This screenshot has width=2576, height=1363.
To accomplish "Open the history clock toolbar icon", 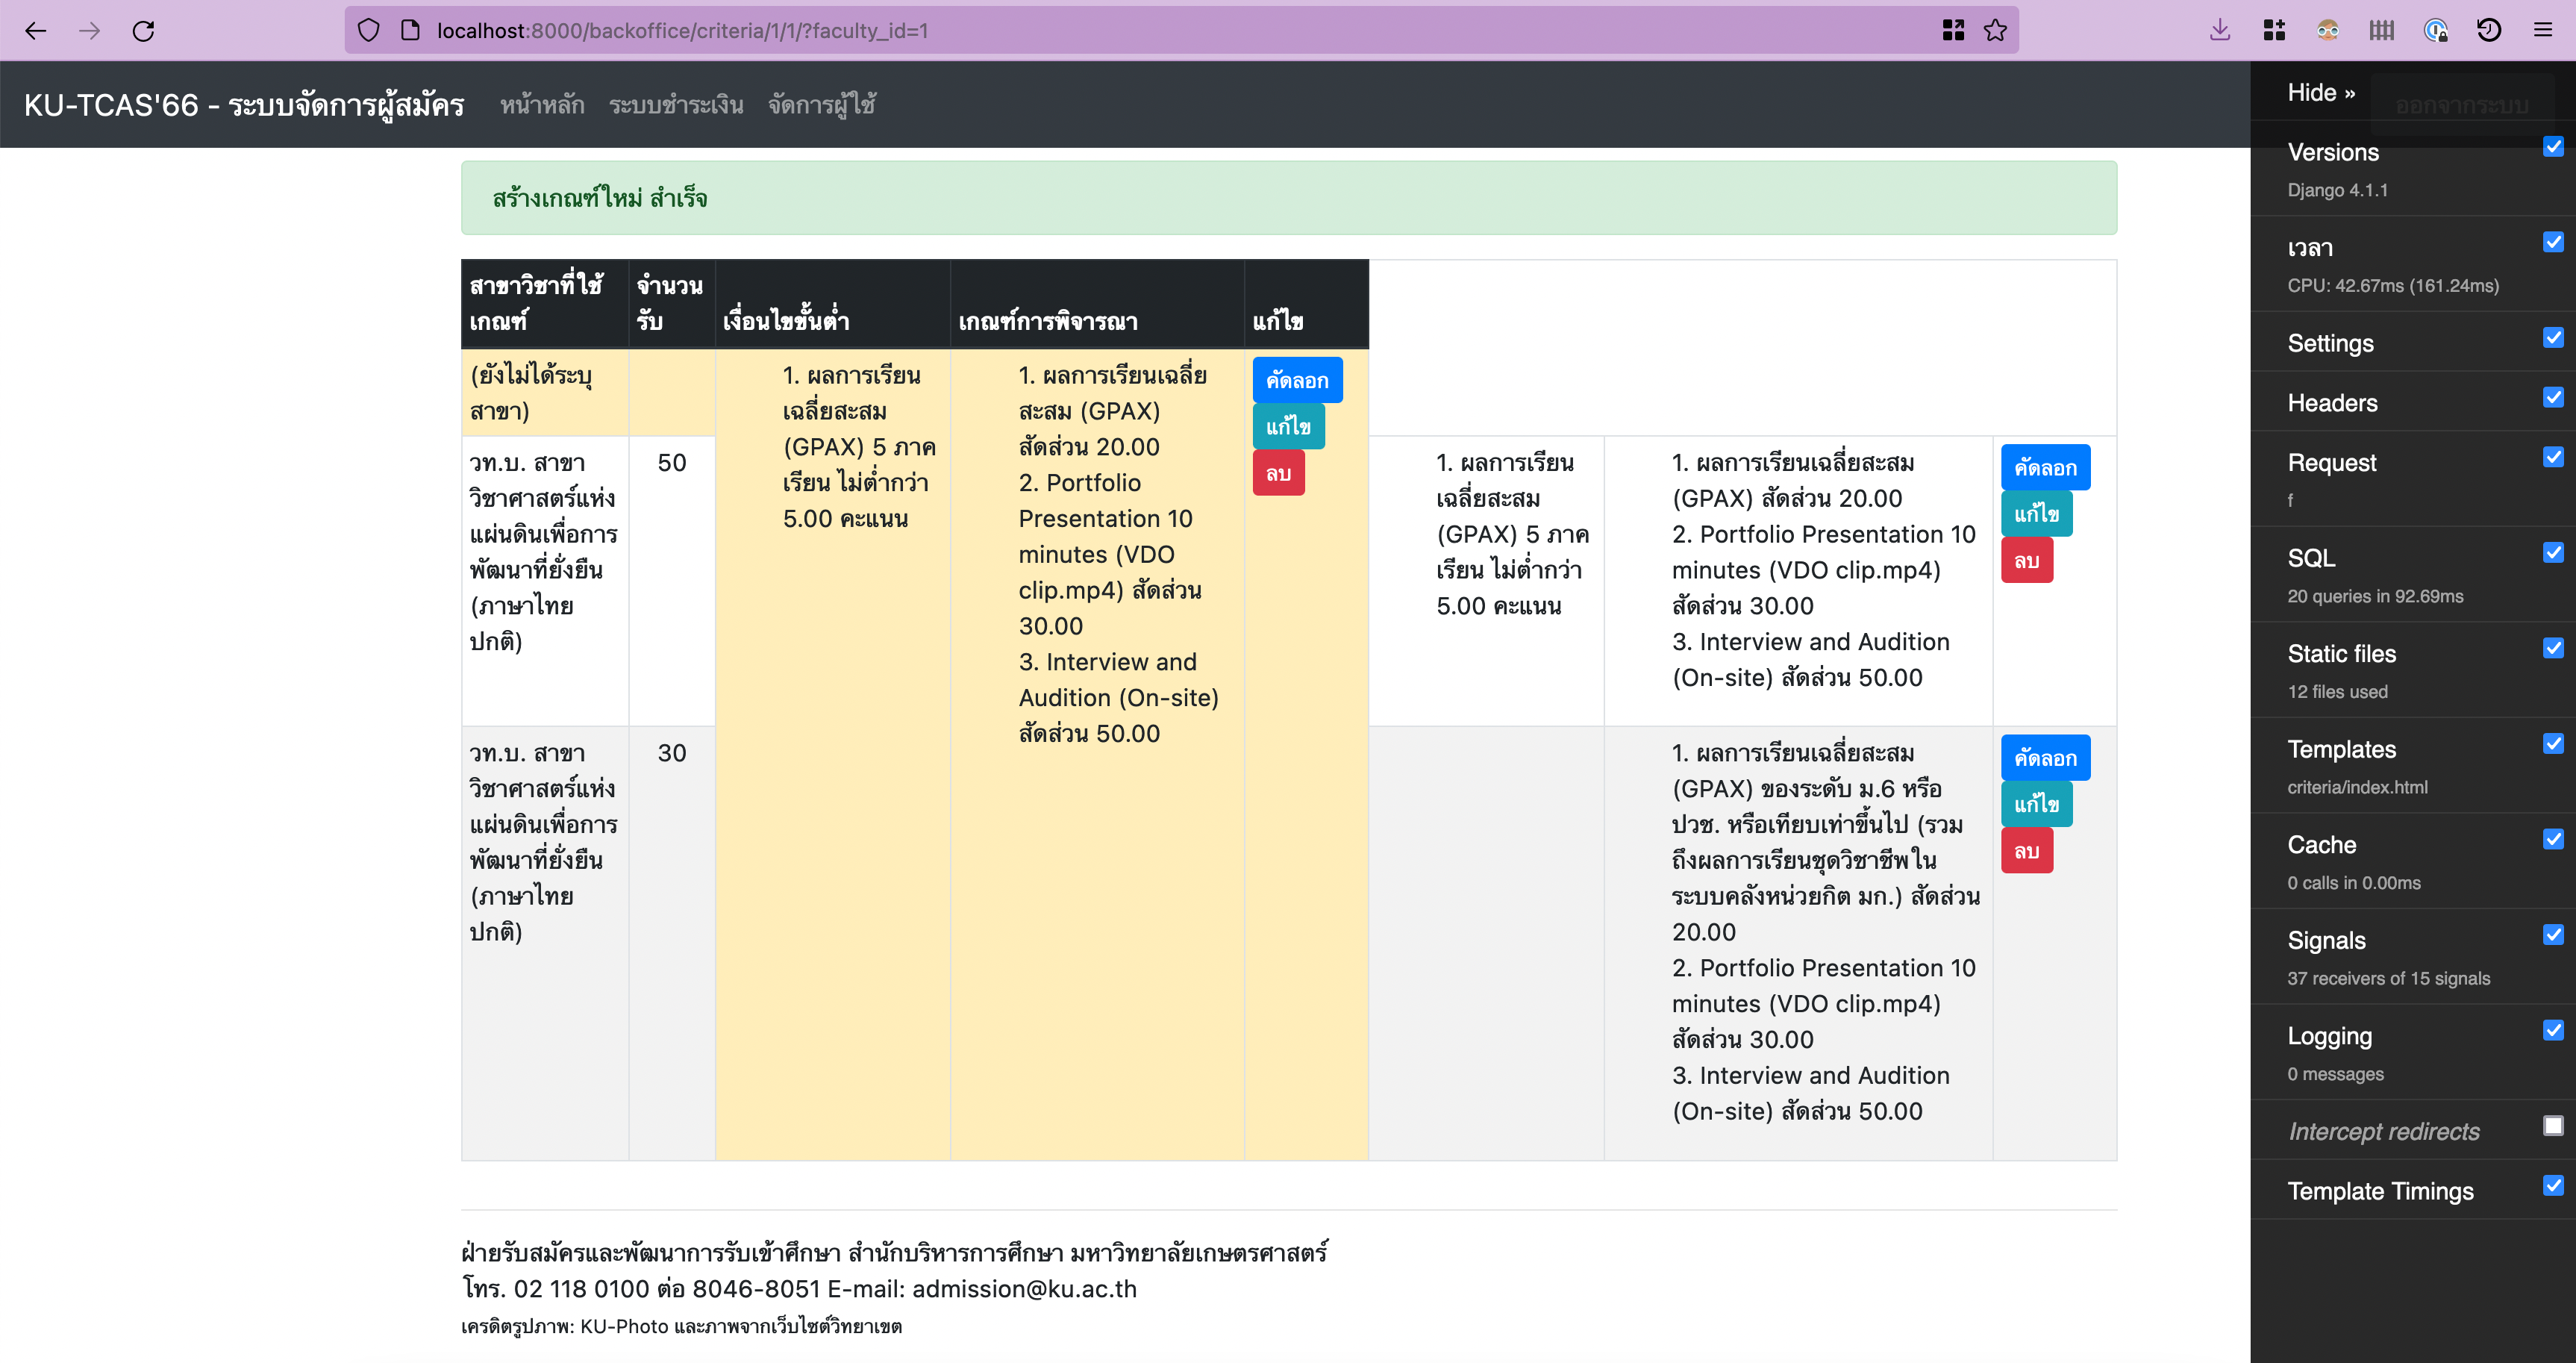I will [x=2489, y=31].
